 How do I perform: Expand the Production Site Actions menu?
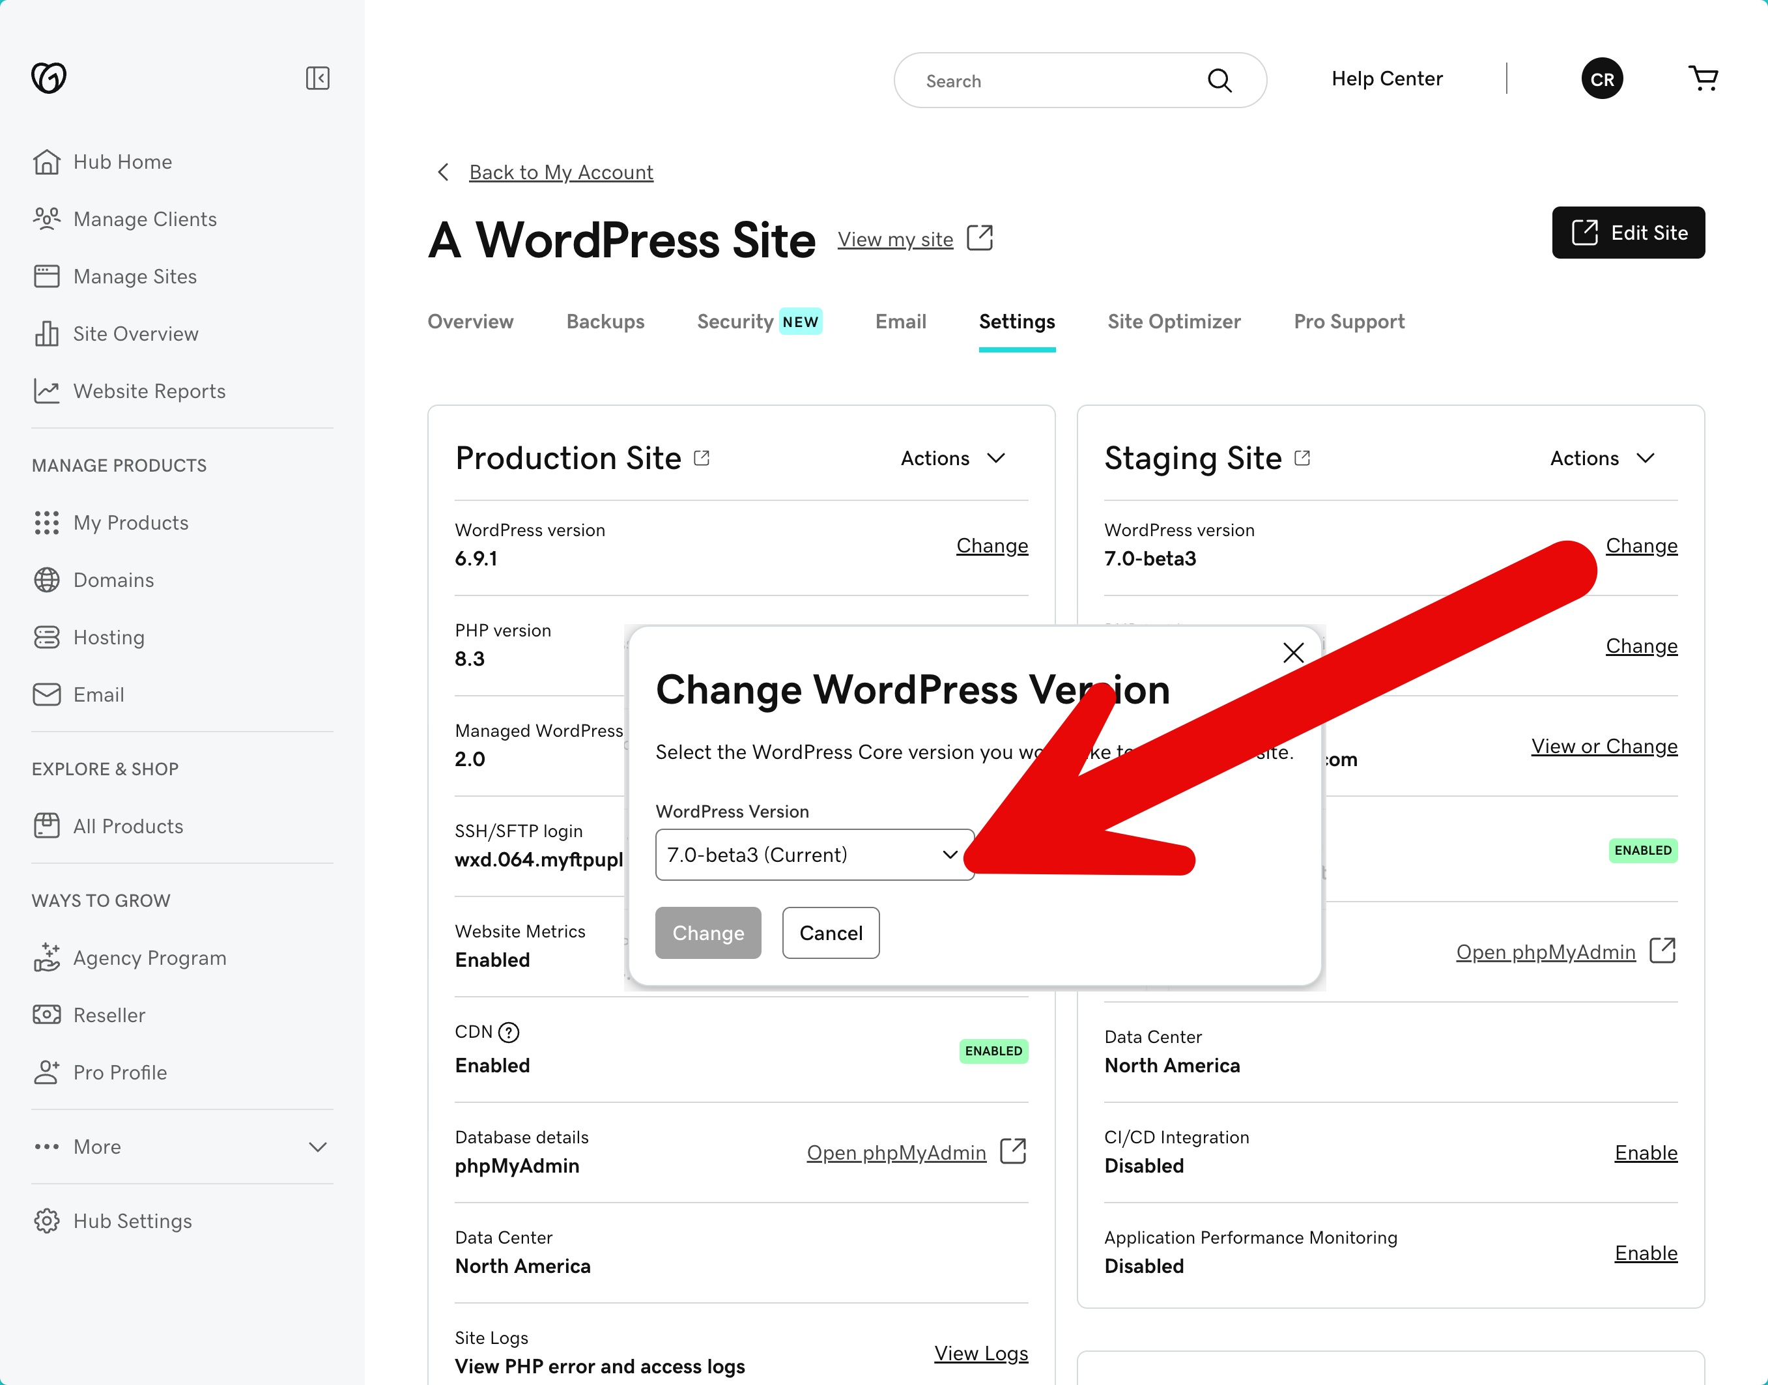(953, 457)
